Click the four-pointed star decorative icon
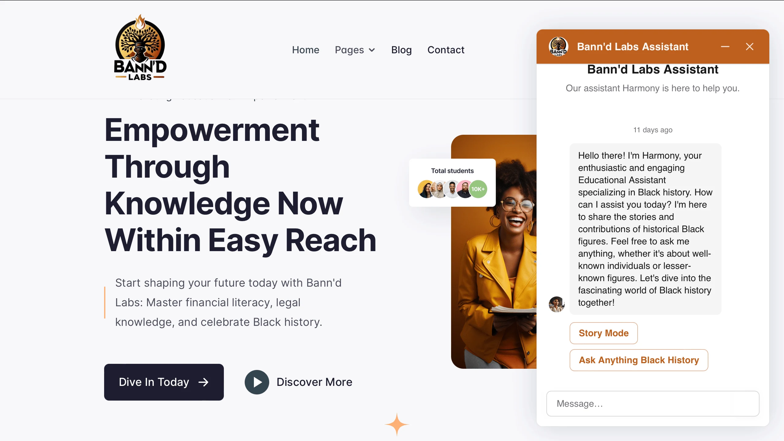Image resolution: width=784 pixels, height=441 pixels. tap(397, 425)
